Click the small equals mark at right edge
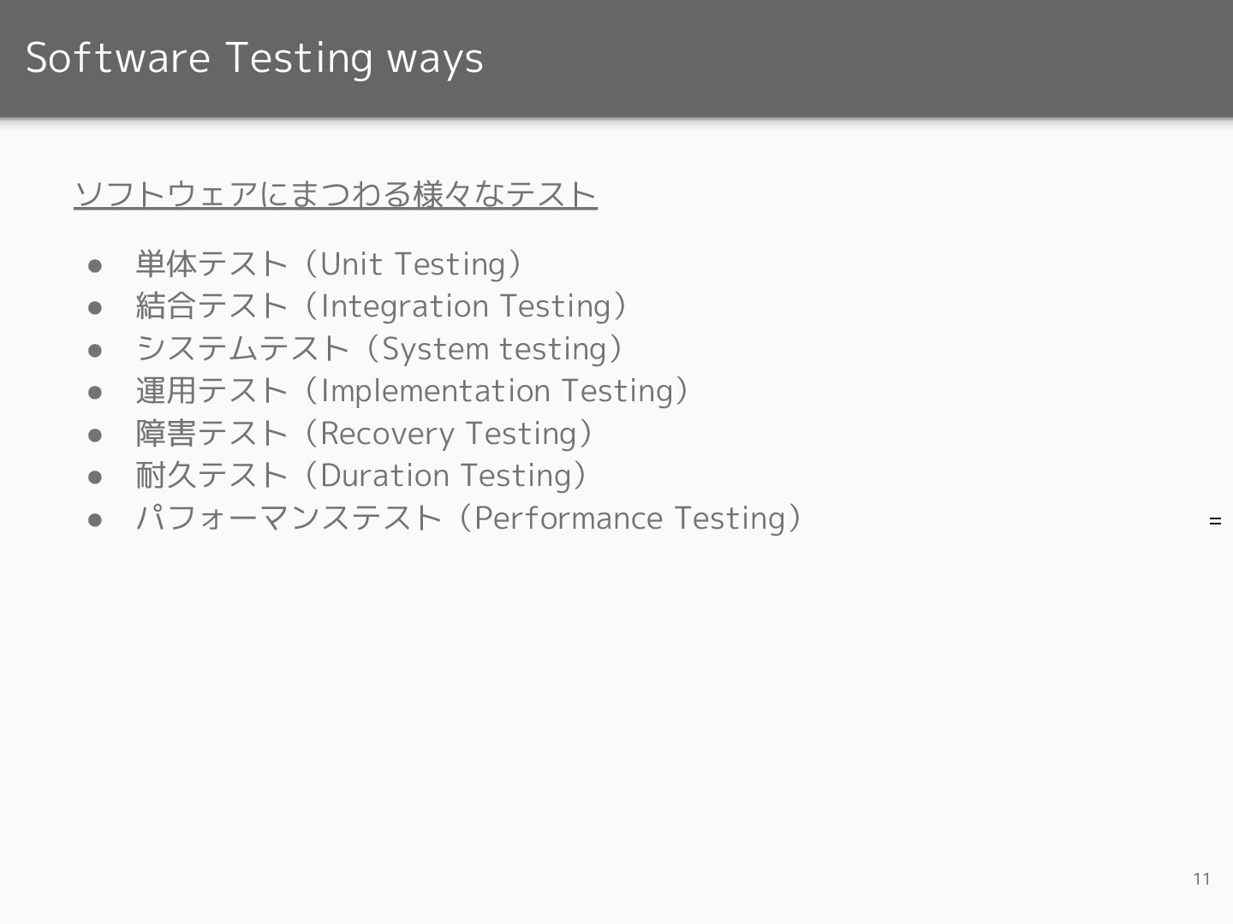The height and width of the screenshot is (924, 1233). 1215,521
